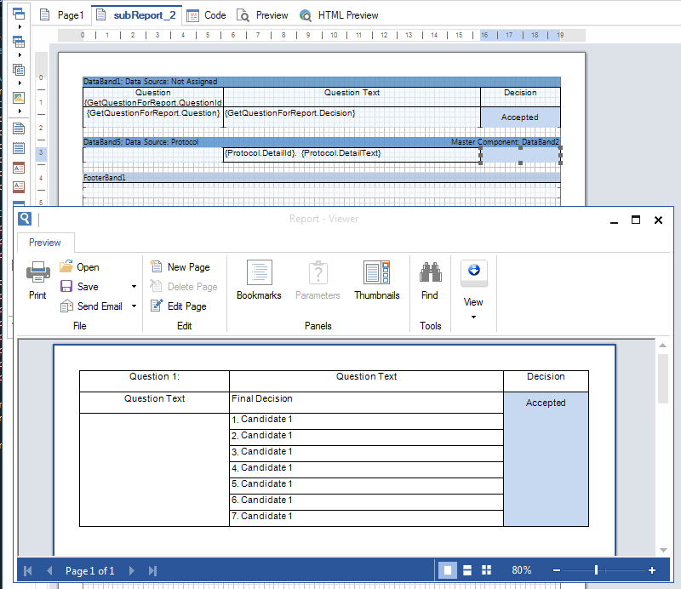Click the New Page icon
Viewport: 681px width, 589px height.
point(156,266)
